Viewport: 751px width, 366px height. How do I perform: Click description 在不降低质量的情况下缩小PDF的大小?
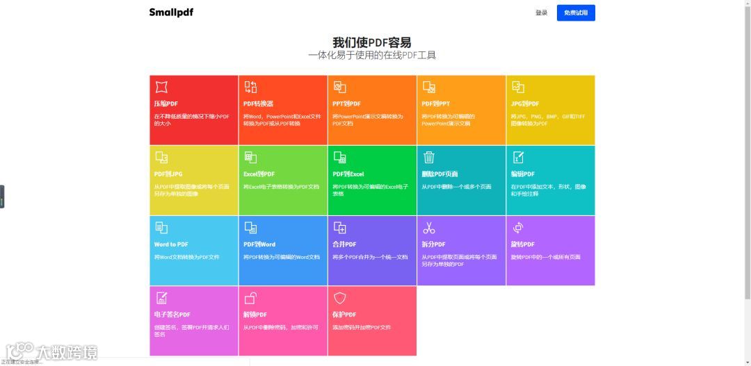pyautogui.click(x=192, y=120)
